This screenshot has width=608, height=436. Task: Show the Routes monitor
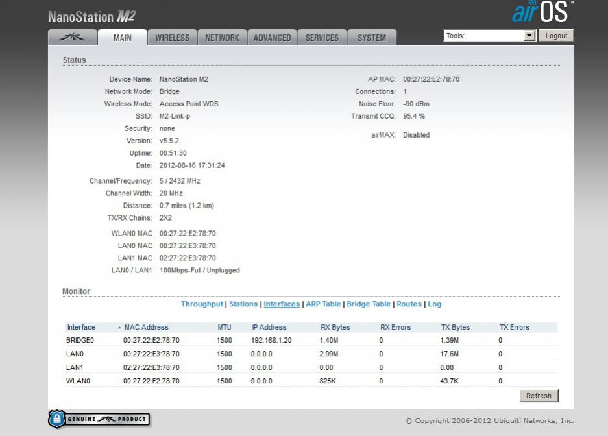click(409, 304)
